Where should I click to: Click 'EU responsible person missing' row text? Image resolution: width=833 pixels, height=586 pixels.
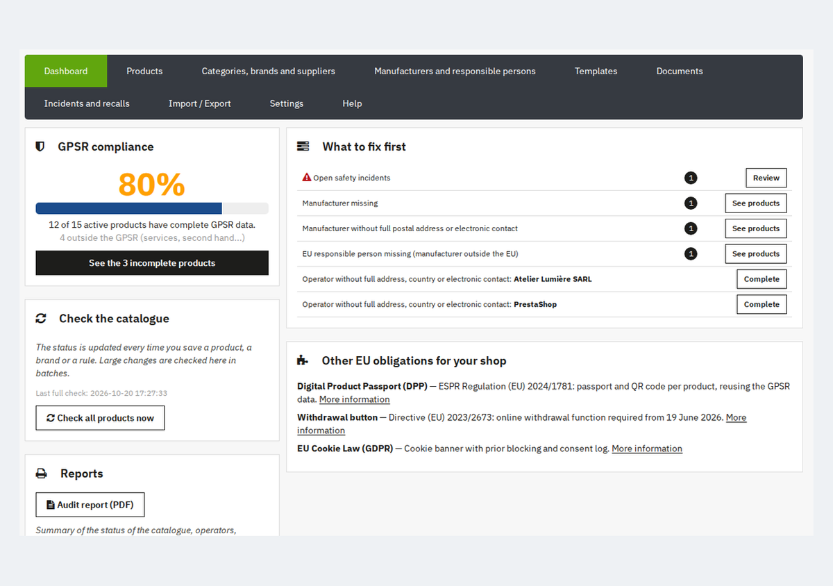[410, 254]
